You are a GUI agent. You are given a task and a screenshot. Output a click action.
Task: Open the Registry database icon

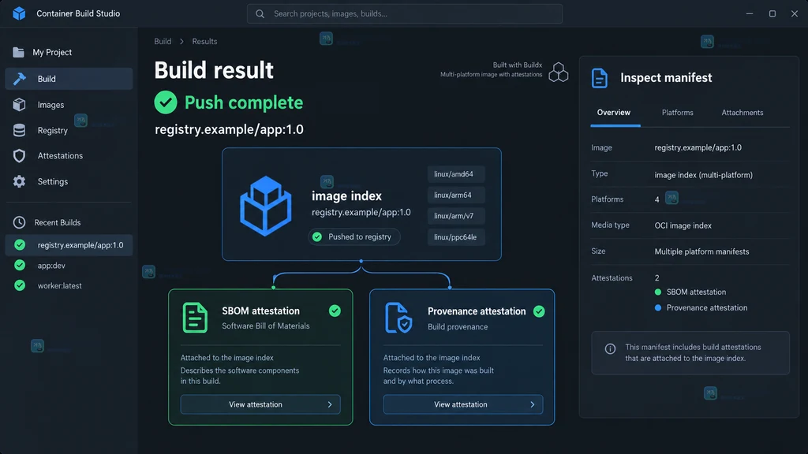[19, 130]
